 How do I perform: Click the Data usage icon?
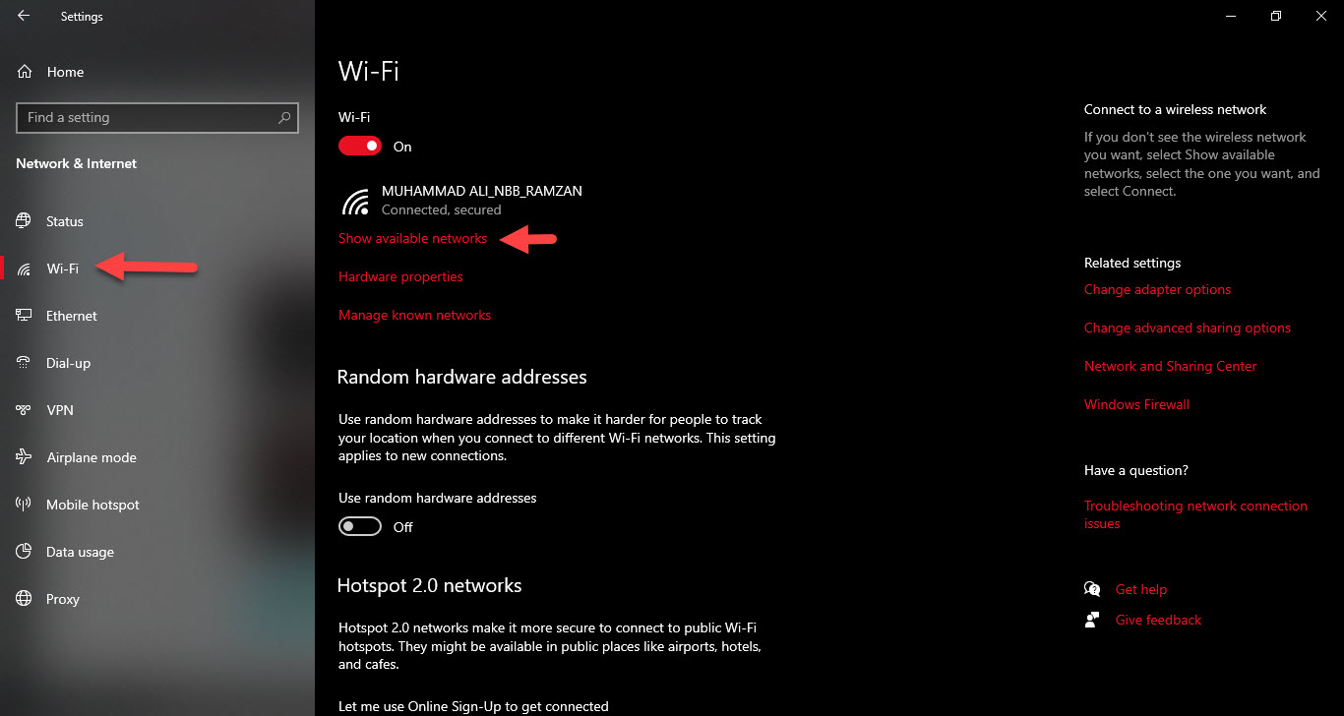coord(25,552)
